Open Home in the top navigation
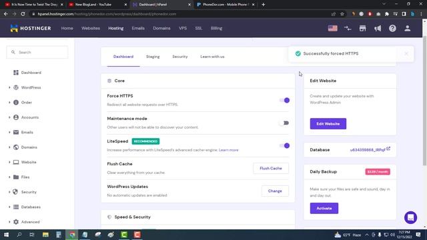Image resolution: width=427 pixels, height=240 pixels. (x=67, y=28)
